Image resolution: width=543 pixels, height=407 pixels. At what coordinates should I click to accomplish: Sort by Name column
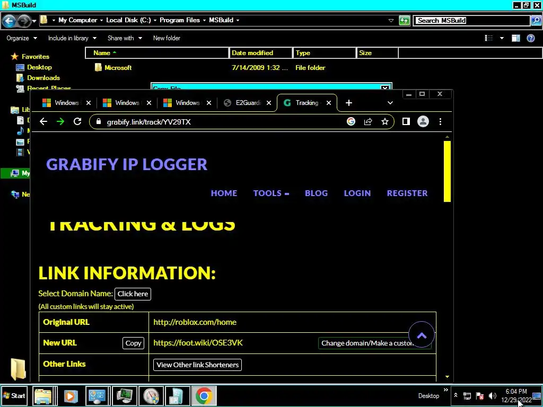(157, 53)
